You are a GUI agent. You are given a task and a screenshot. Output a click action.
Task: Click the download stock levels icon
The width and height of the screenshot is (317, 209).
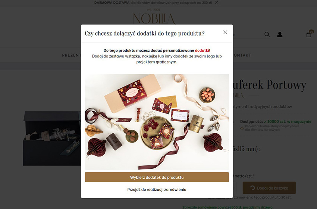(242, 128)
